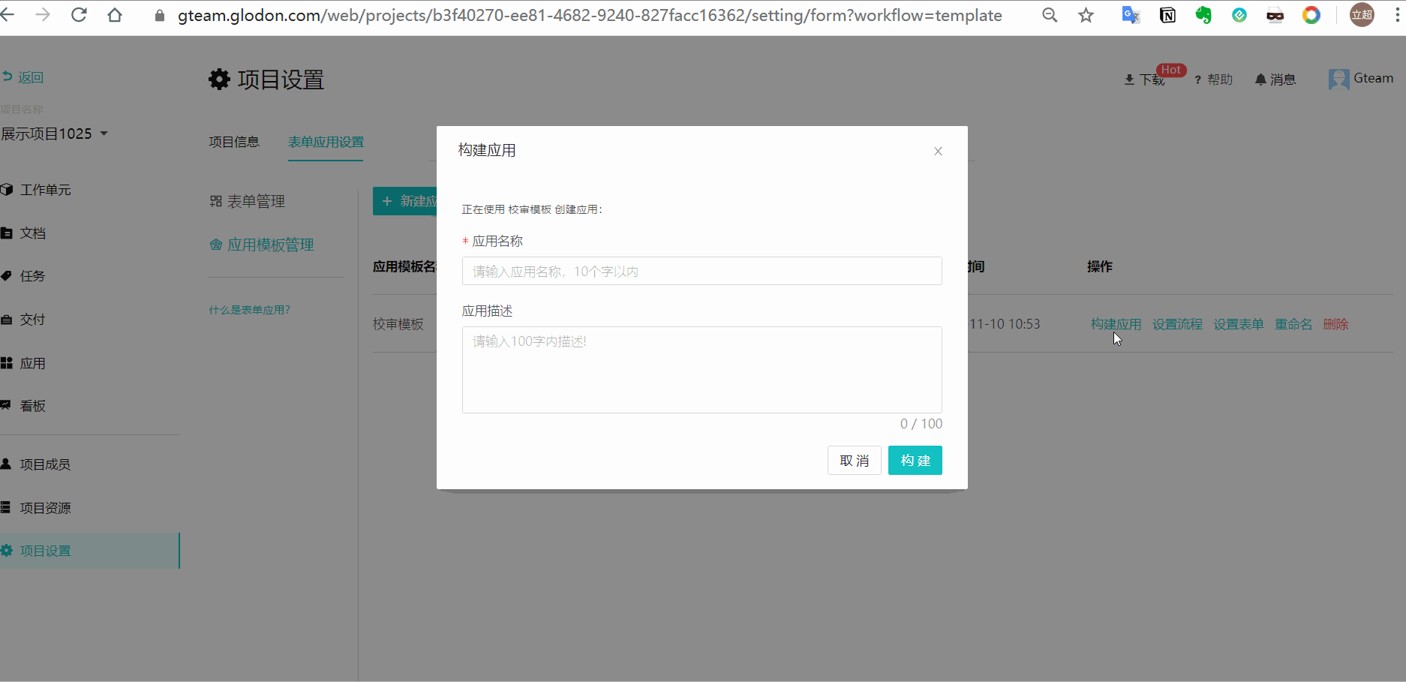Viewport: 1406px width, 682px height.
Task: Open the 立超 browser profile avatar
Action: point(1362,15)
